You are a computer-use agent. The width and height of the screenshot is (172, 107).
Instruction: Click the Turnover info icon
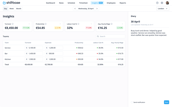click(13, 24)
